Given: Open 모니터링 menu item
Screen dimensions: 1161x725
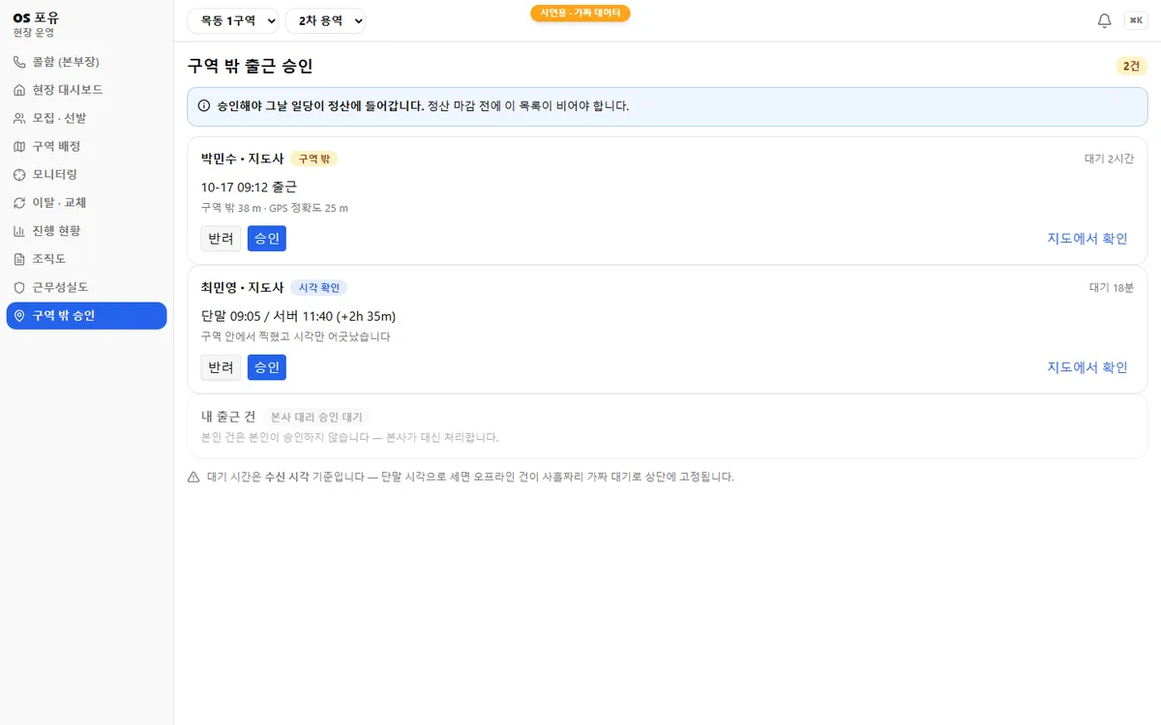Looking at the screenshot, I should 87,174.
